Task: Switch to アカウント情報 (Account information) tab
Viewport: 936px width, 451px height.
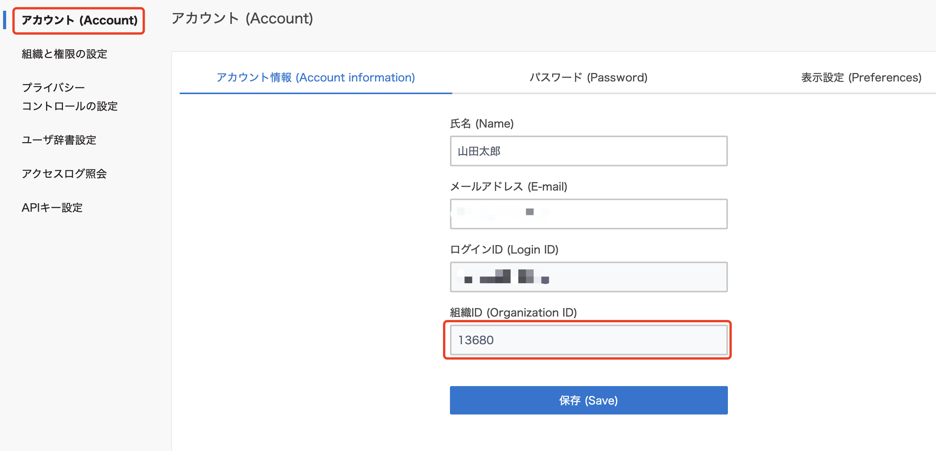Action: click(316, 78)
